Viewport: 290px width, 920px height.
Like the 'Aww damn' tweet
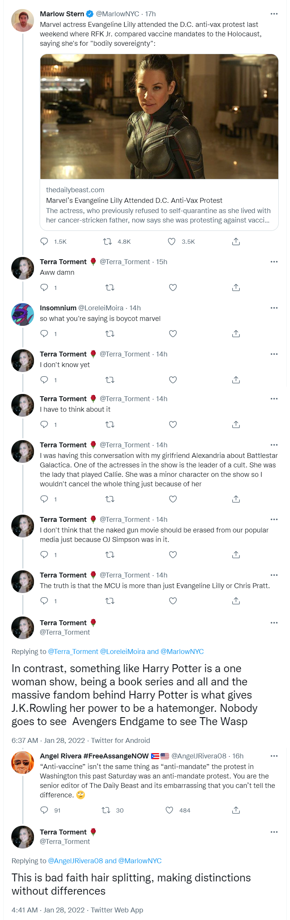coord(173,288)
